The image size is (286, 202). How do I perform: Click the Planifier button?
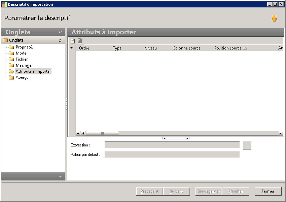coord(236,191)
